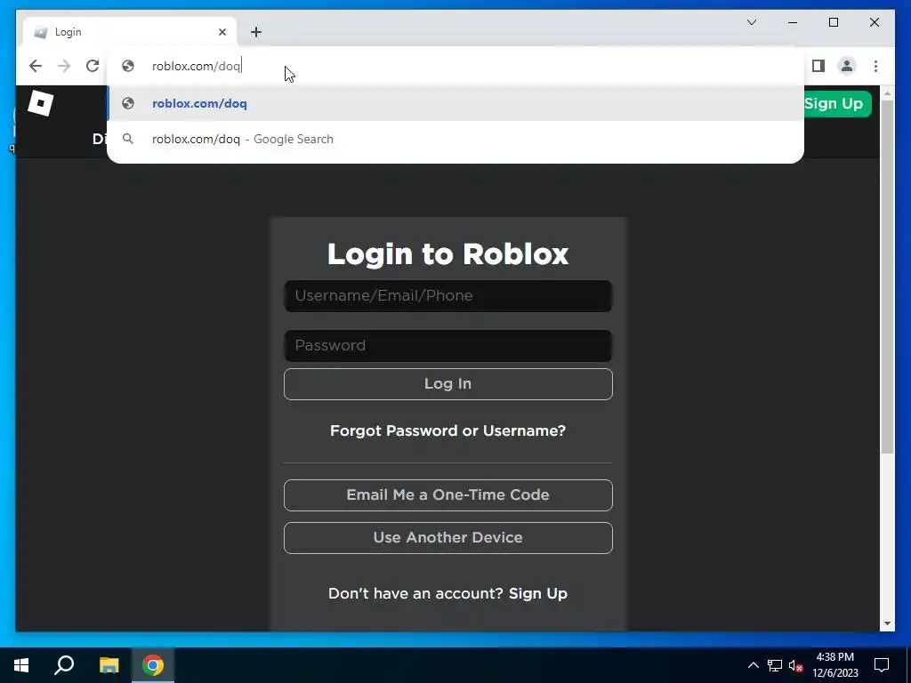Viewport: 911px width, 683px height.
Task: Toggle the Chrome side panel icon
Action: pyautogui.click(x=818, y=66)
